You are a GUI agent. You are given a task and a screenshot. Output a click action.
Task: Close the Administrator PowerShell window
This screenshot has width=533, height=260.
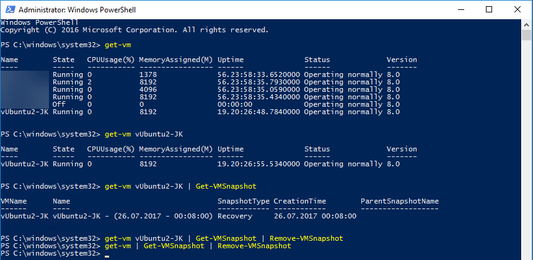[x=518, y=9]
